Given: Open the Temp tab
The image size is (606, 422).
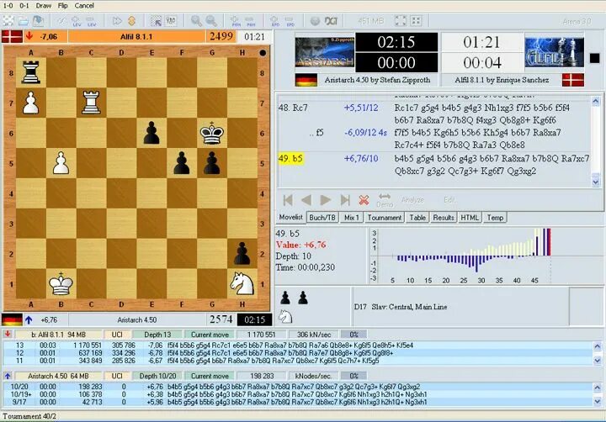Looking at the screenshot, I should pos(495,218).
